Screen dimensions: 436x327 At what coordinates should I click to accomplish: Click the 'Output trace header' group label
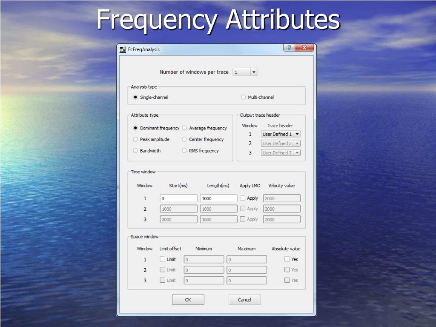coord(260,115)
